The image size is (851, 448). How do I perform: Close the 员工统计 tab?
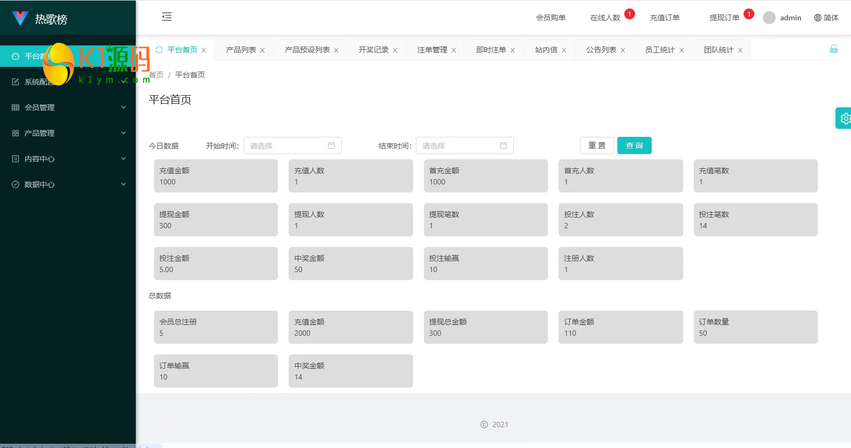click(x=682, y=50)
